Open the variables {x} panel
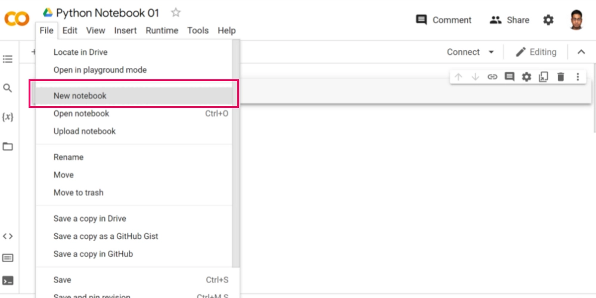 [x=8, y=117]
